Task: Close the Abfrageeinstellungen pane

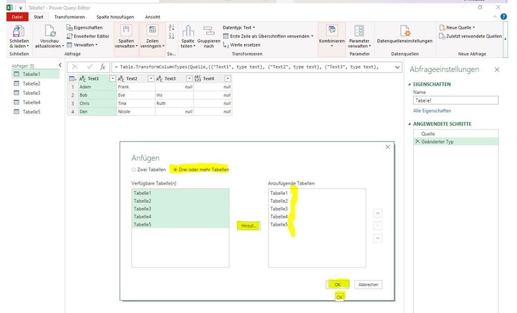Action: click(x=497, y=69)
